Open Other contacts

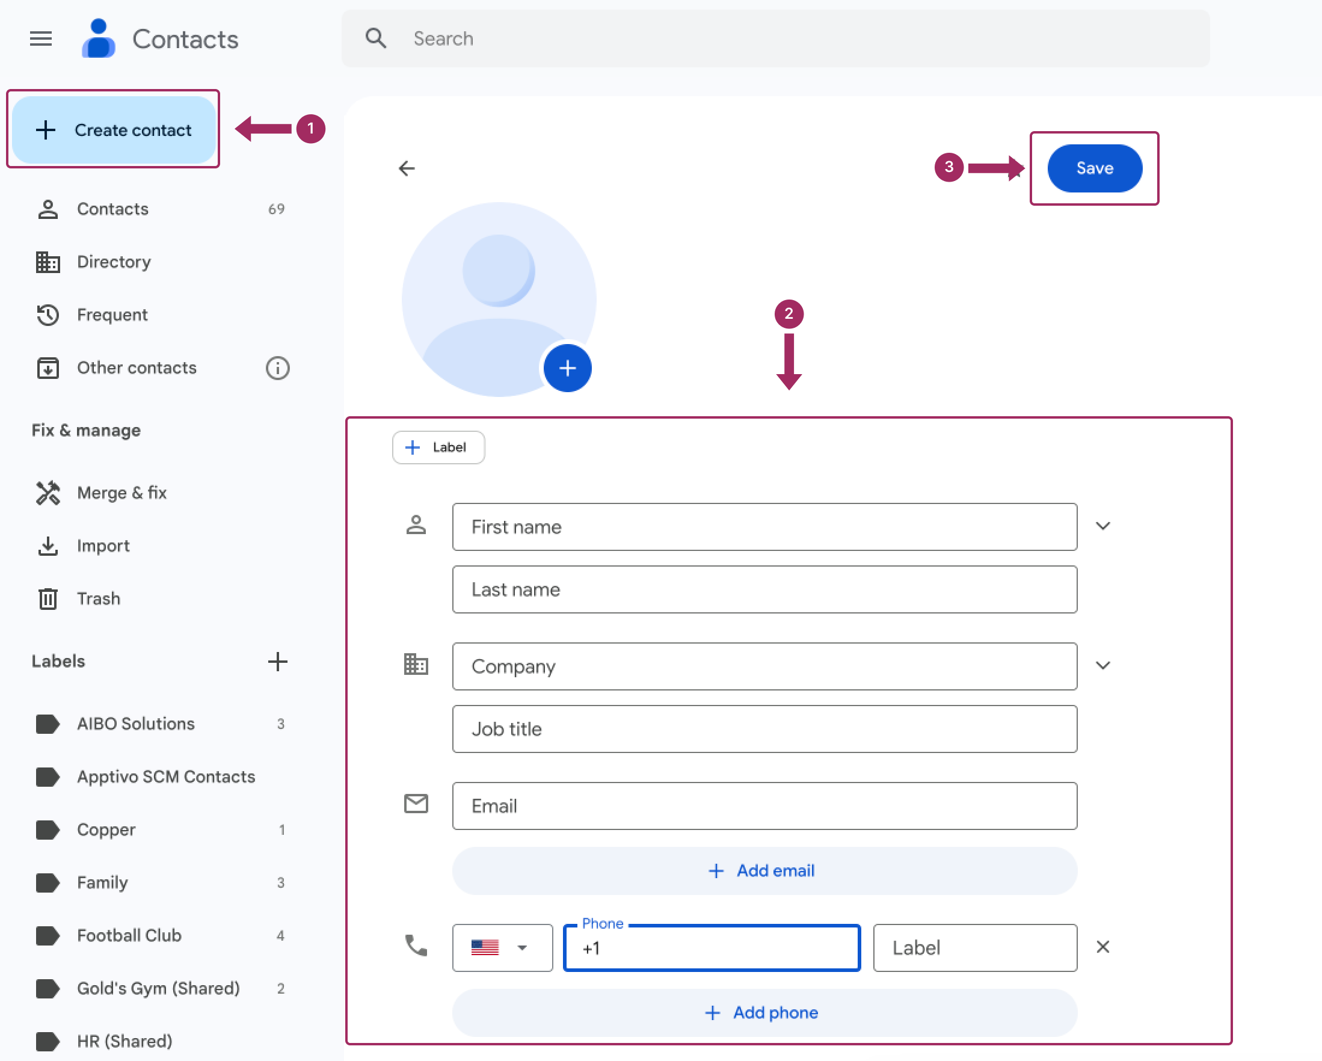136,368
